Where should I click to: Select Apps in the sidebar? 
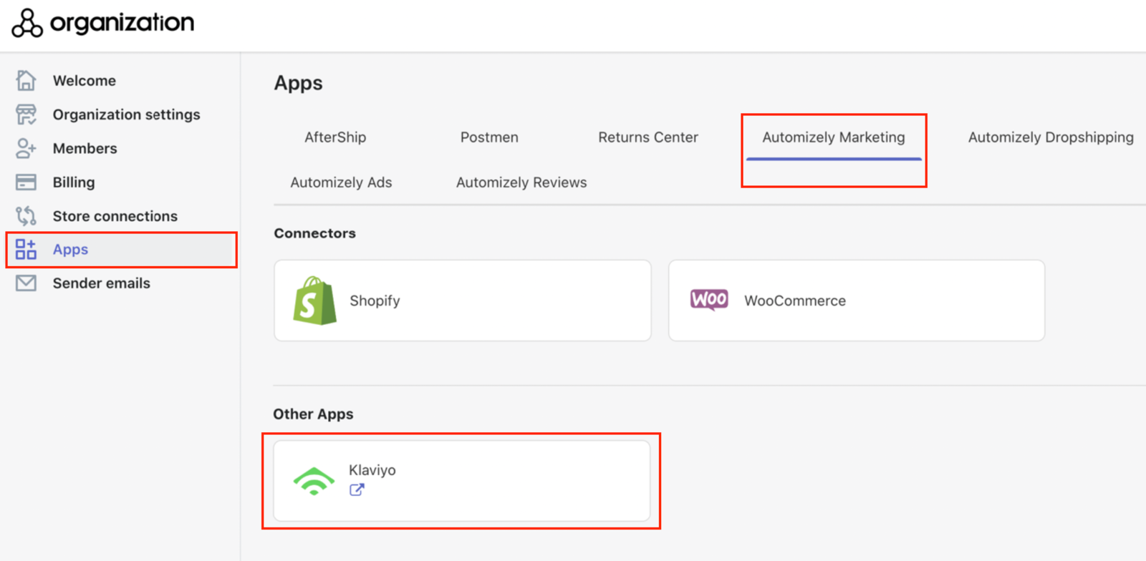click(122, 250)
